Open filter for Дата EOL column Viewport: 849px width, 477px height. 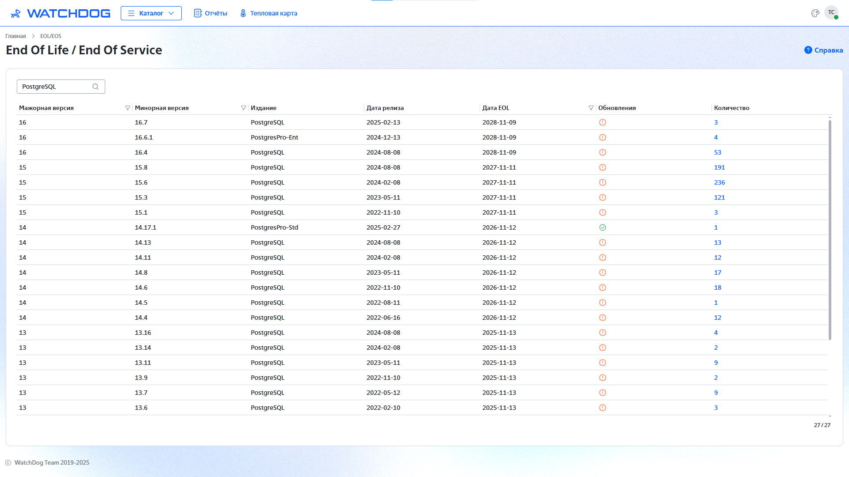point(591,108)
